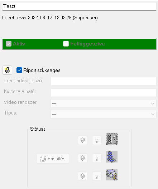Click the Kulcs található input field

[x=104, y=93]
